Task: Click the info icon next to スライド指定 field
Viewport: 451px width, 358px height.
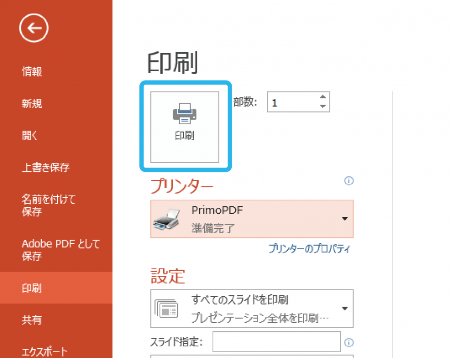Action: coord(349,342)
